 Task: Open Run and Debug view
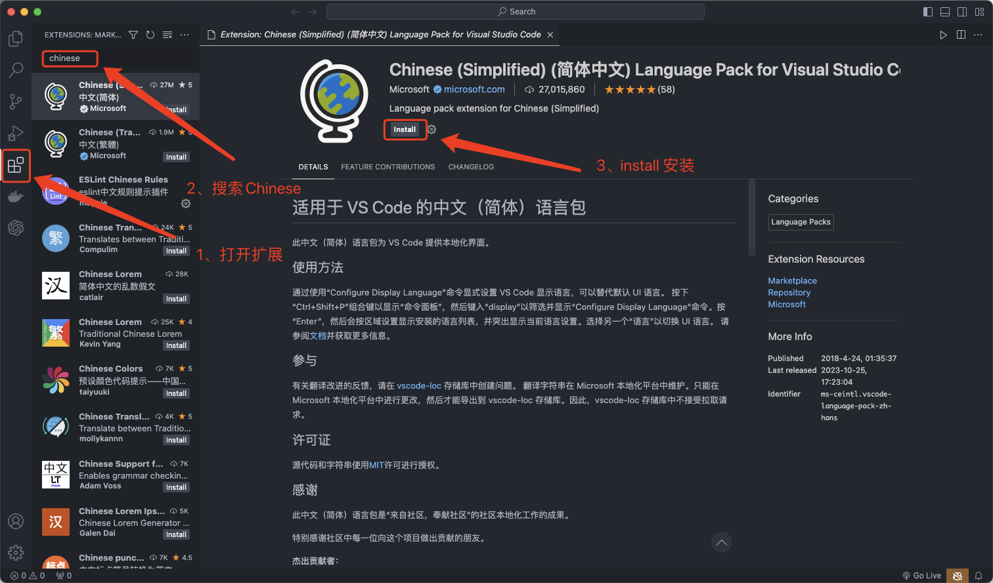(16, 133)
